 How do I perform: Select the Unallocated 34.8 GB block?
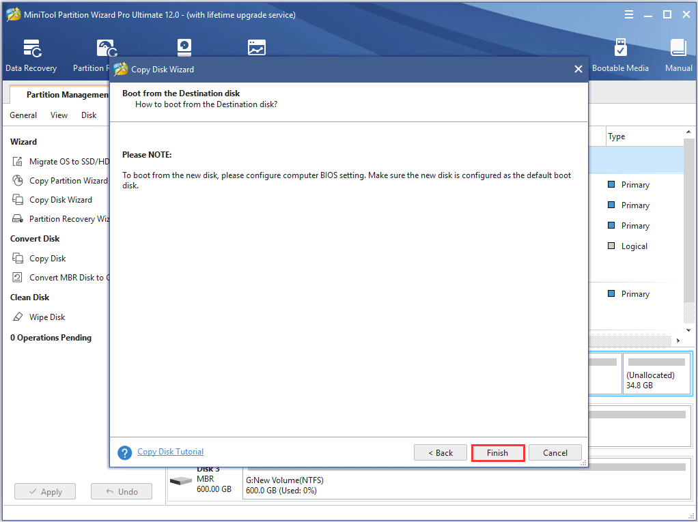[656, 373]
